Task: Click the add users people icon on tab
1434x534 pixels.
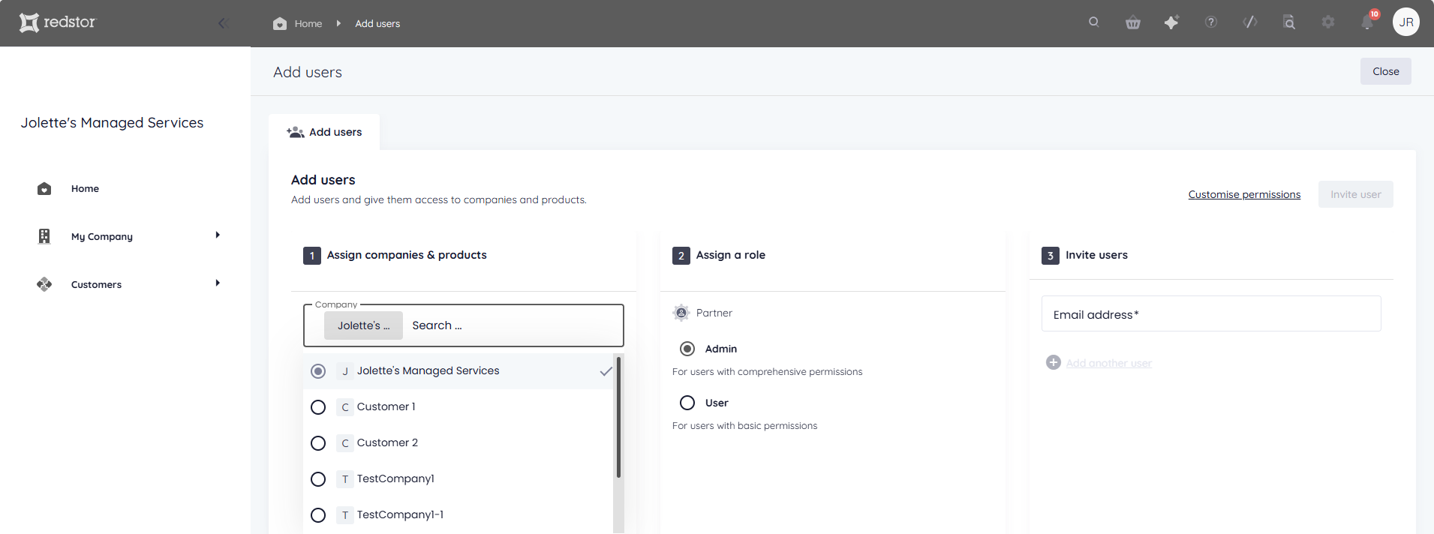Action: pos(296,132)
